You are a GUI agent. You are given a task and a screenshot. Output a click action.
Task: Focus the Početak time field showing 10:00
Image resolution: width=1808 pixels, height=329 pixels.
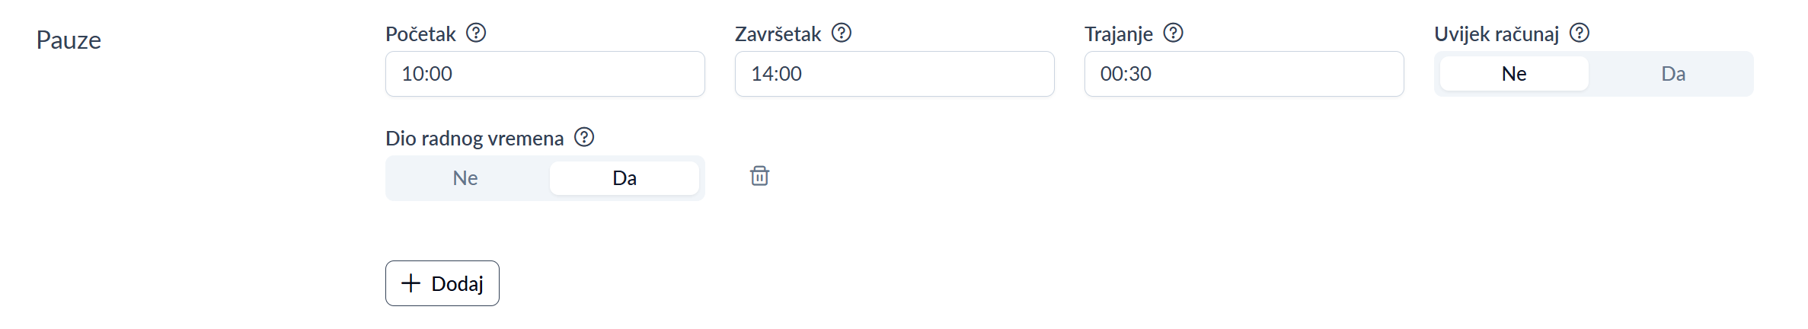pyautogui.click(x=545, y=74)
